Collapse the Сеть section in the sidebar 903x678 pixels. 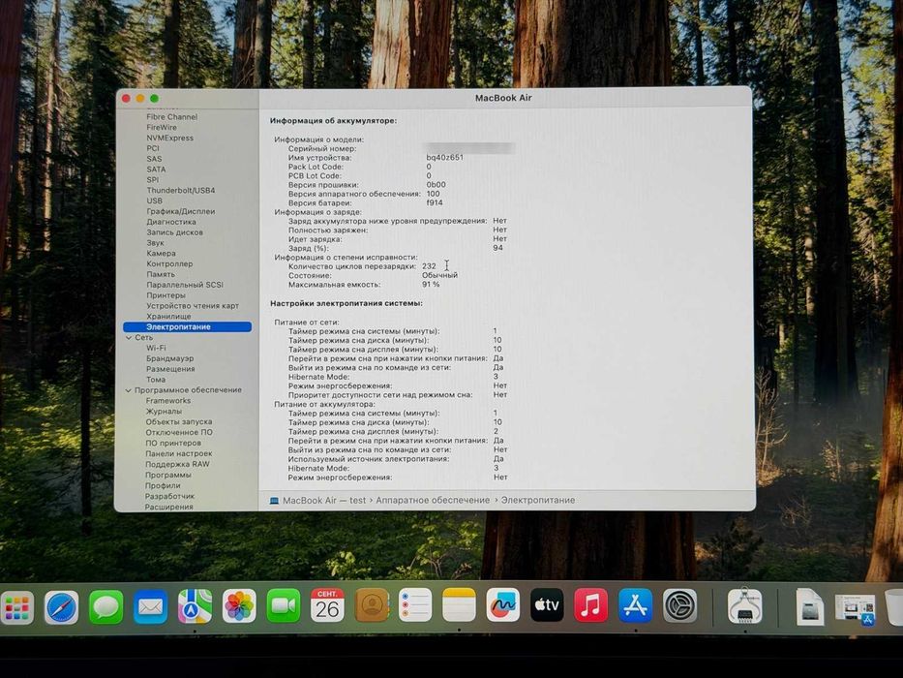click(129, 338)
